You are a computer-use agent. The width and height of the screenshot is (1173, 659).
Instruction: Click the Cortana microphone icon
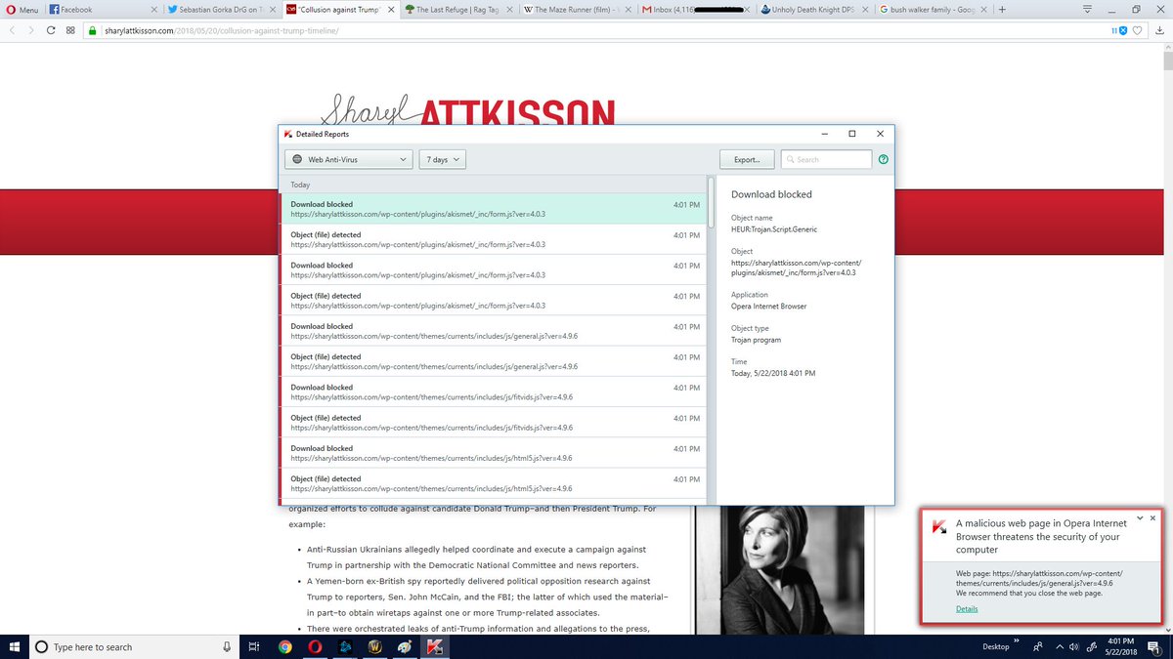click(x=227, y=646)
